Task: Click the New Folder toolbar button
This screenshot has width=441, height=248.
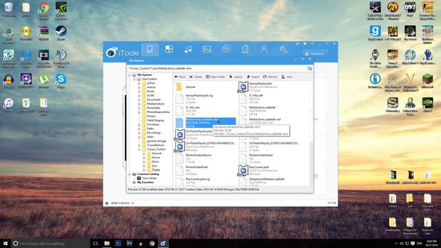Action: click(x=216, y=76)
